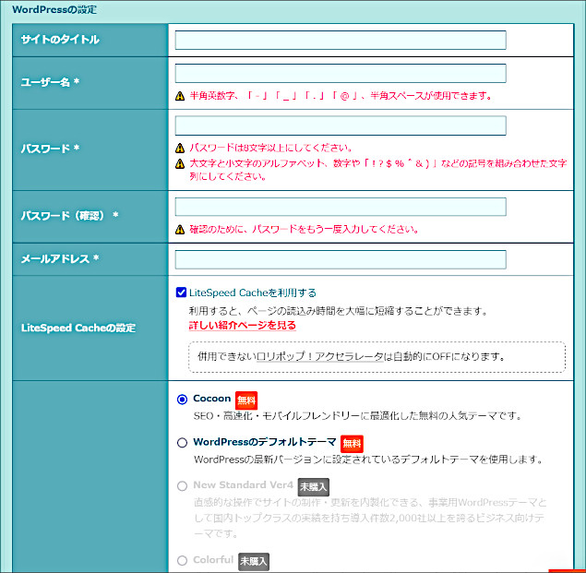Click the メールアドレス input box
Screen dimensions: 586x573
coord(341,259)
